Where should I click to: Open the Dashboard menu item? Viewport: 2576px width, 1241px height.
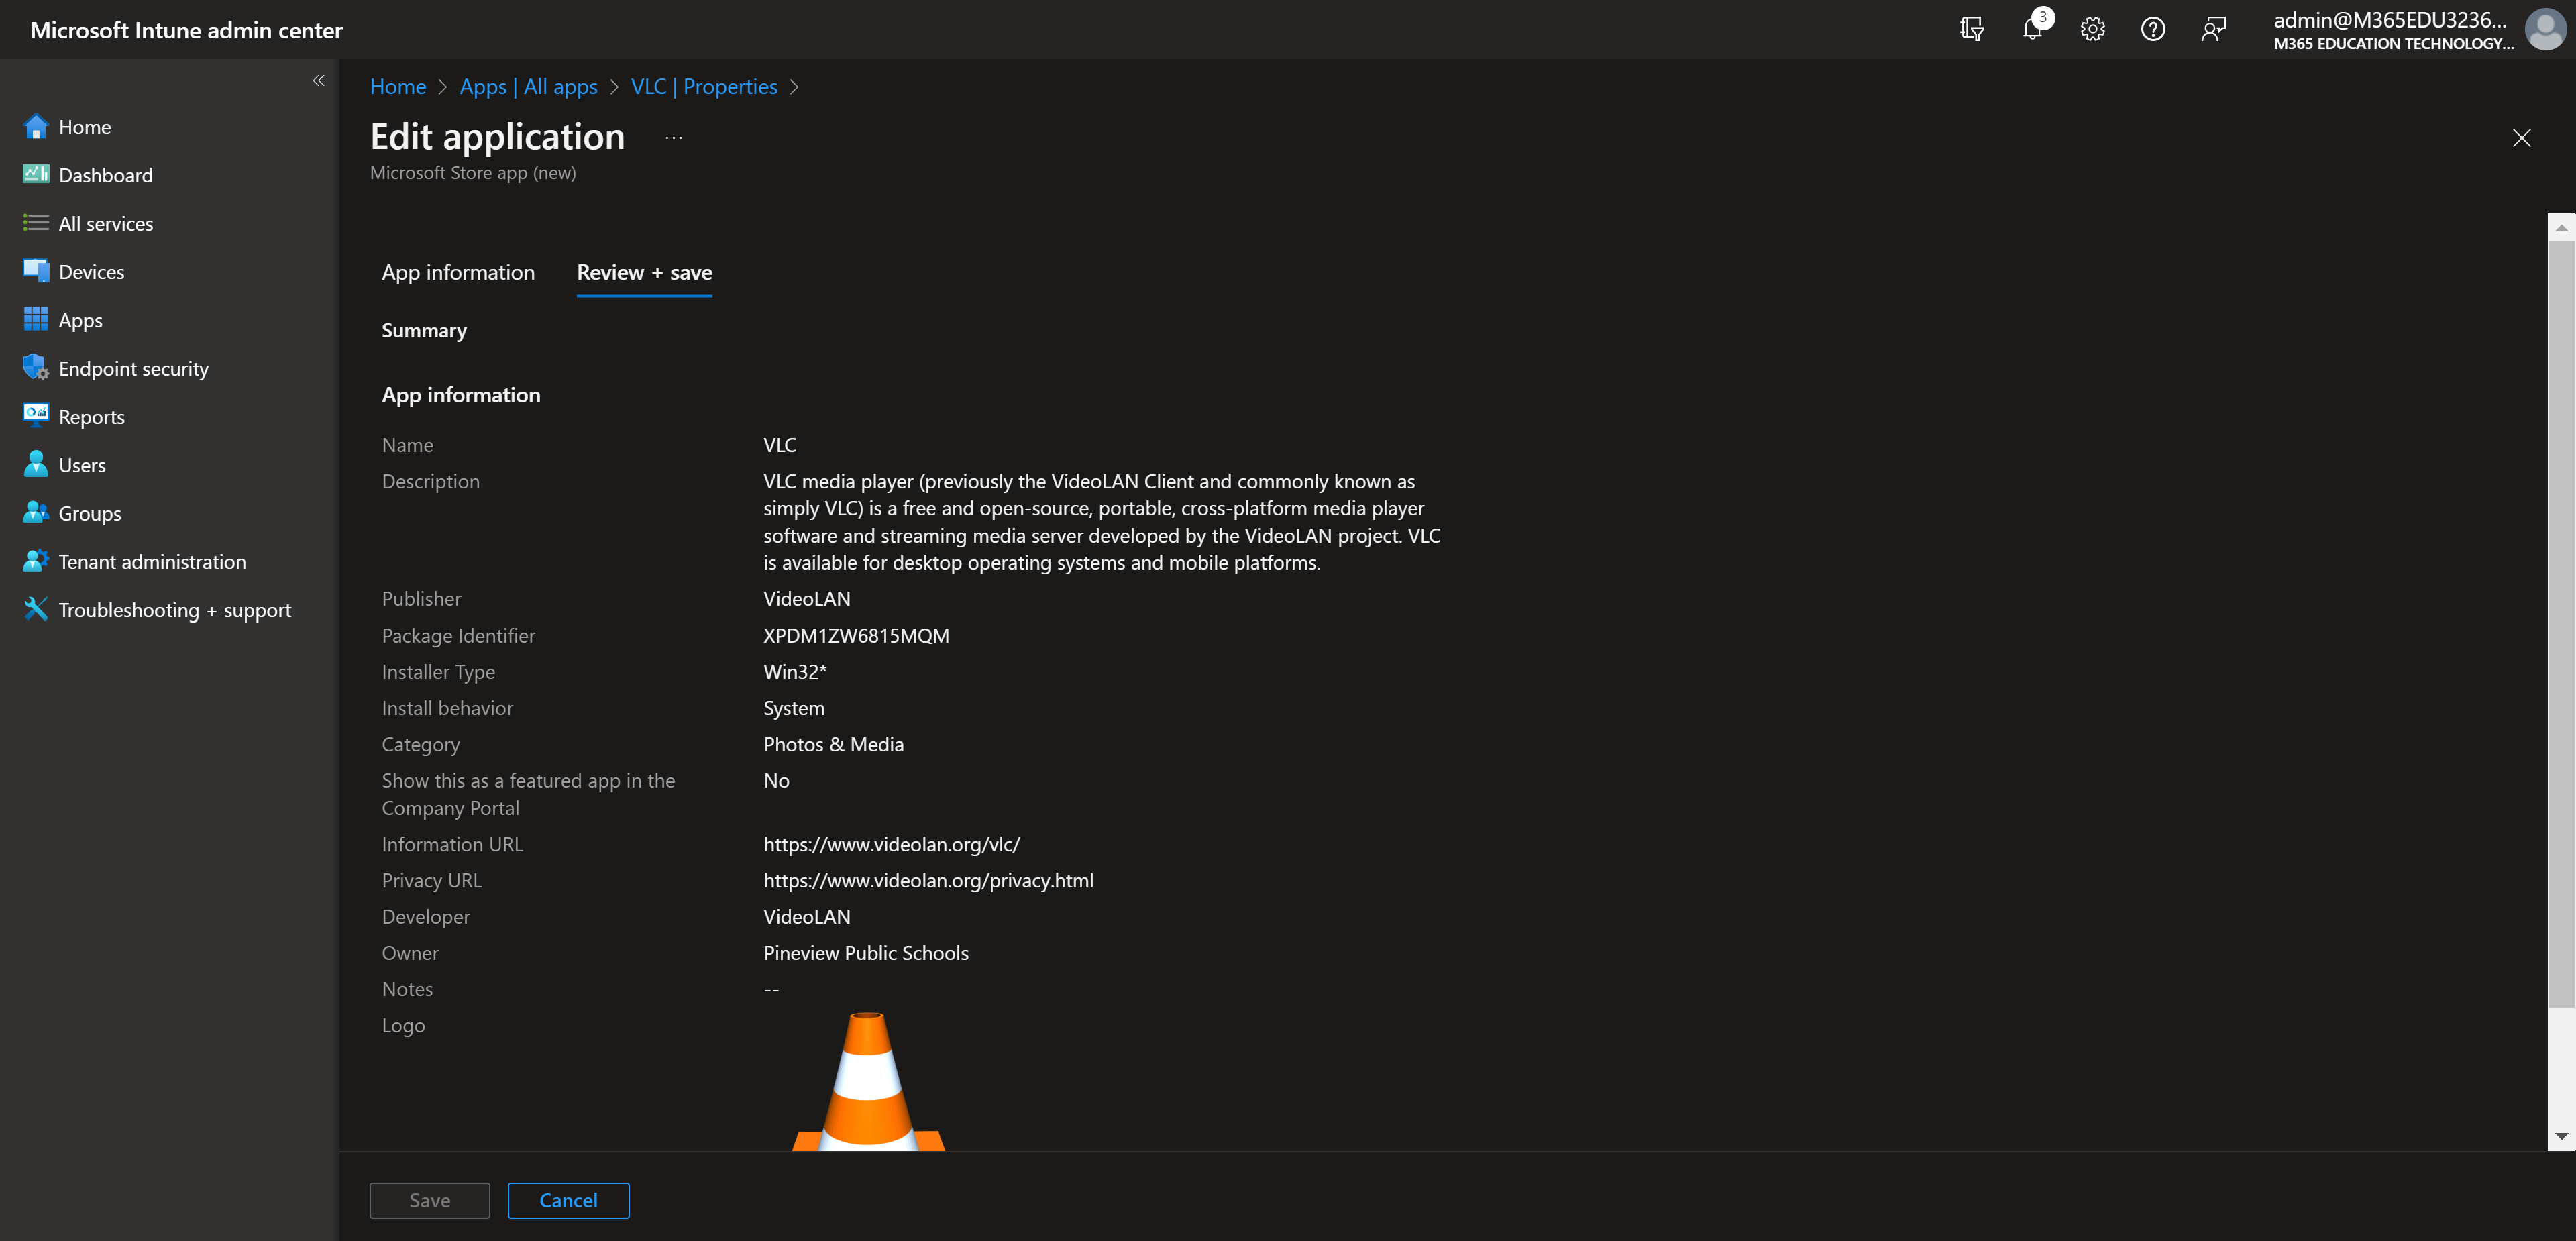[106, 175]
